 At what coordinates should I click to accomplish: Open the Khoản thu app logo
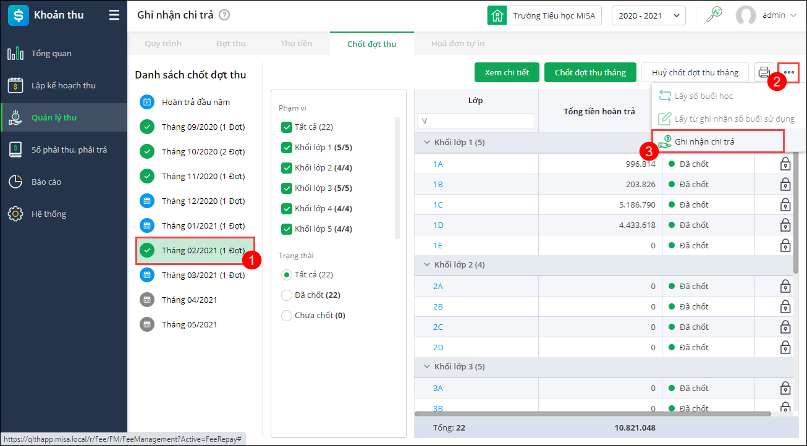click(x=19, y=15)
